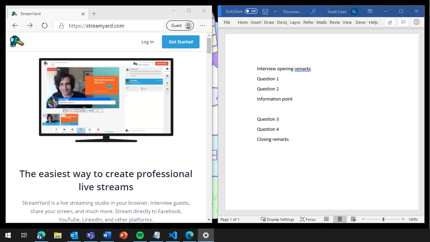The width and height of the screenshot is (430, 242).
Task: Open Display Settings in Word status bar
Action: click(x=278, y=219)
